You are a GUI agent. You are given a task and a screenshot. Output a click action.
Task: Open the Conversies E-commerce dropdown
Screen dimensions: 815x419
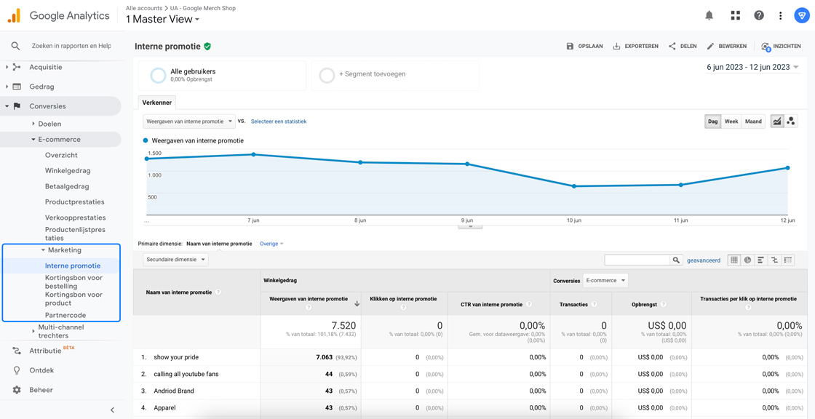(605, 280)
